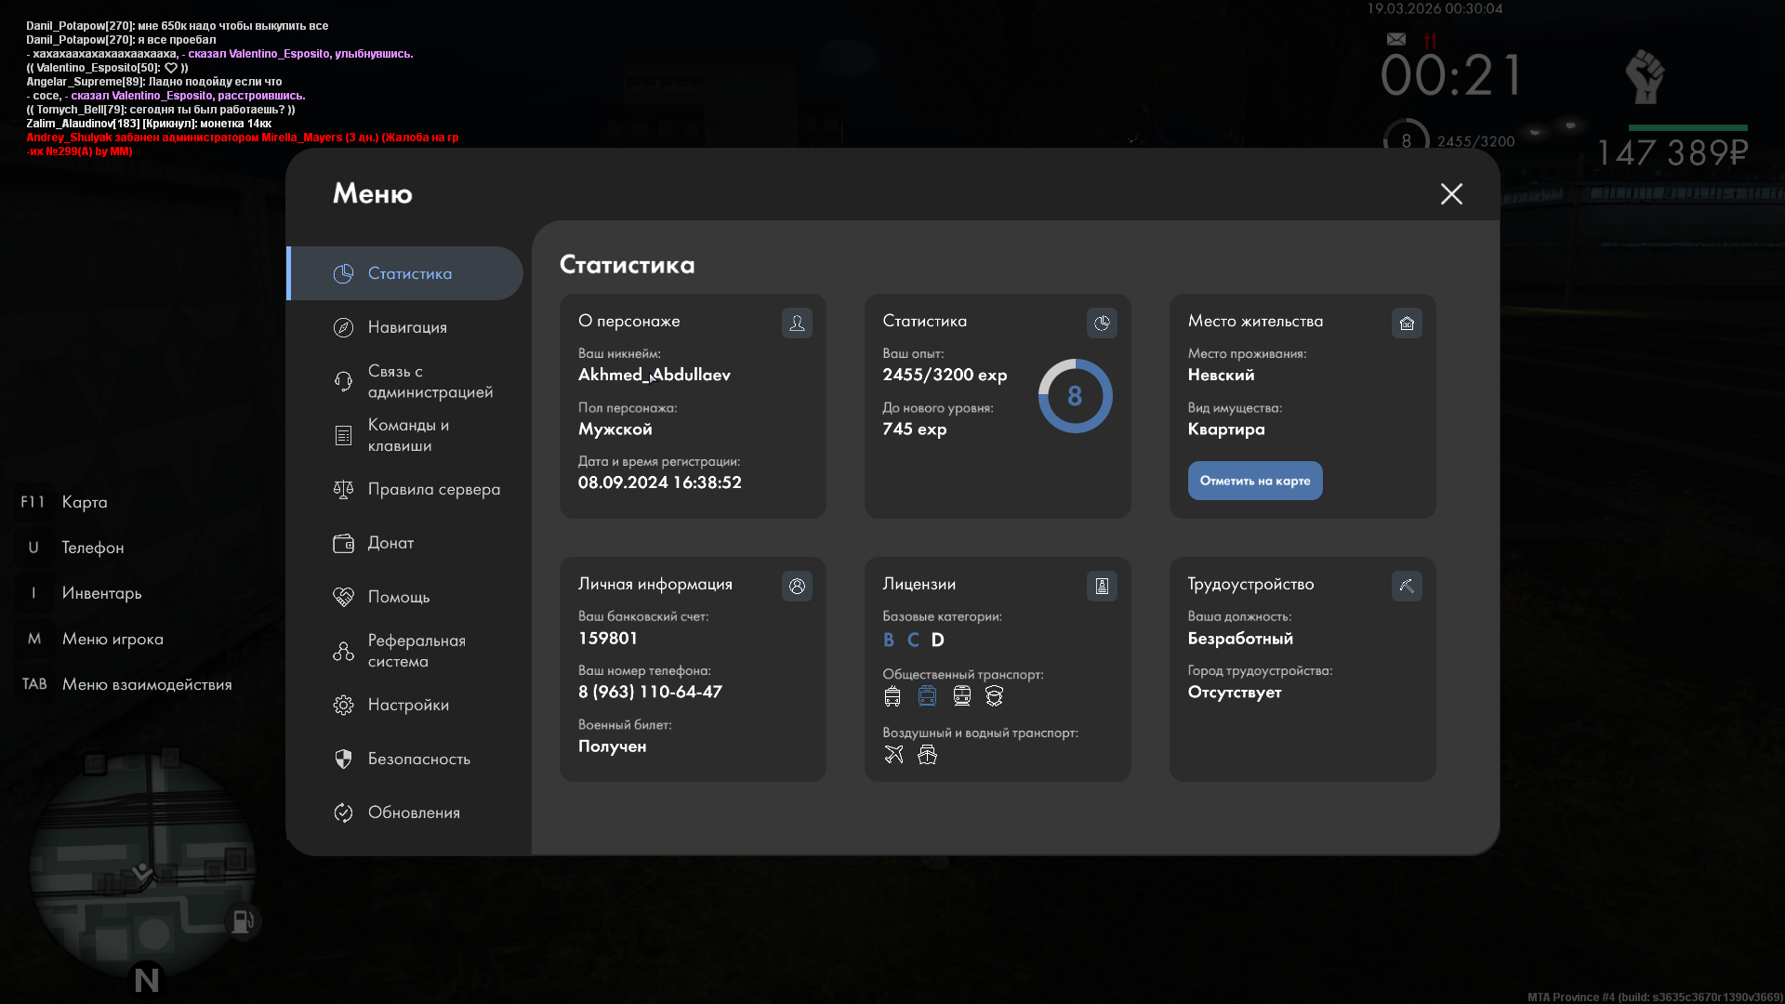Click the boat license icon
The width and height of the screenshot is (1785, 1004).
click(x=927, y=754)
